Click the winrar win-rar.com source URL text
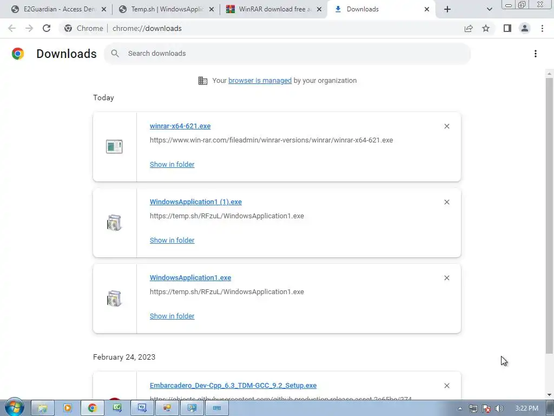Screen dimensions: 554x416 pyautogui.click(x=272, y=140)
